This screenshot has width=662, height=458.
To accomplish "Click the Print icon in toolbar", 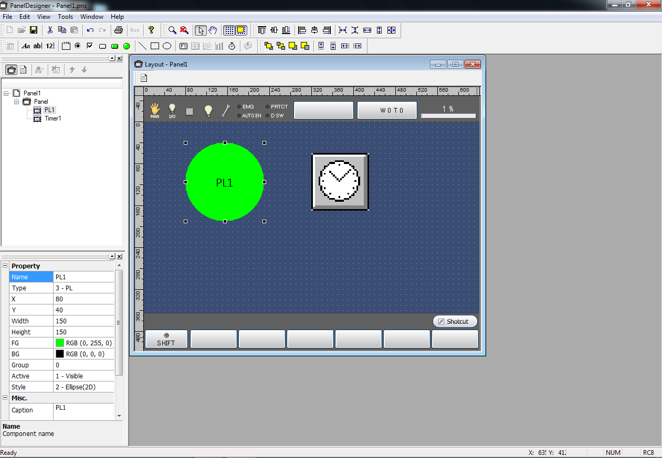I will (119, 30).
